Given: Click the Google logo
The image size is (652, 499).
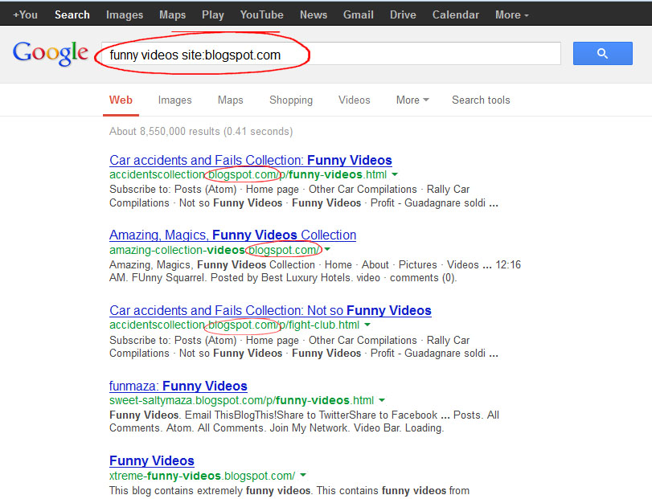Looking at the screenshot, I should (x=50, y=53).
